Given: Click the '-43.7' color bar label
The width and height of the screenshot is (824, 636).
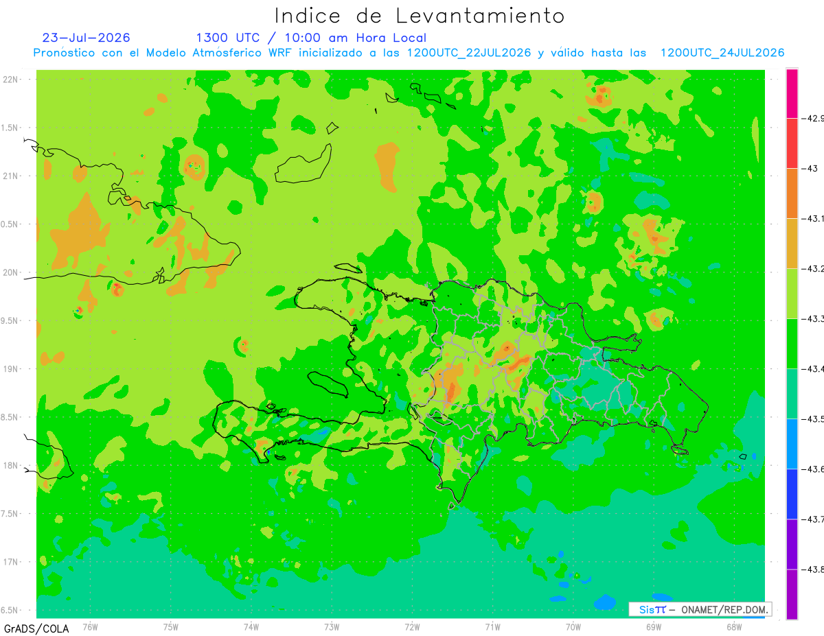Looking at the screenshot, I should [813, 519].
